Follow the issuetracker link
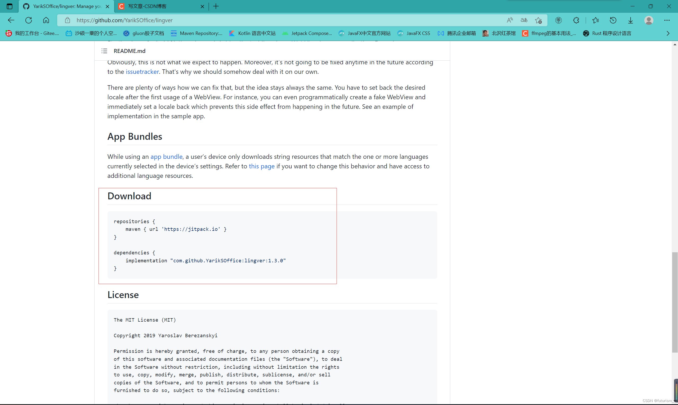 coord(142,72)
